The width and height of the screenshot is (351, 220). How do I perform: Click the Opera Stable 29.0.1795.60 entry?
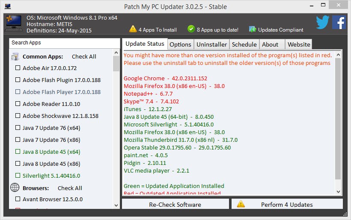[x=177, y=148]
